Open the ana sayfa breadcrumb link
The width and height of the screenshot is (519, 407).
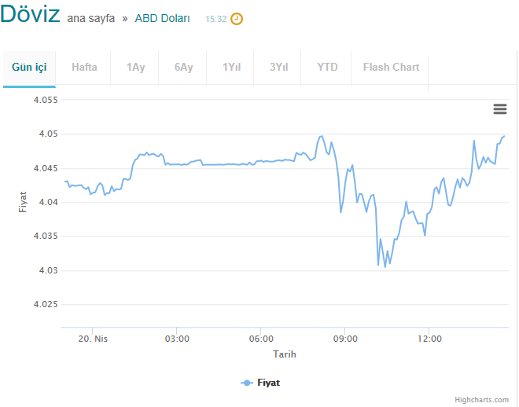point(90,18)
